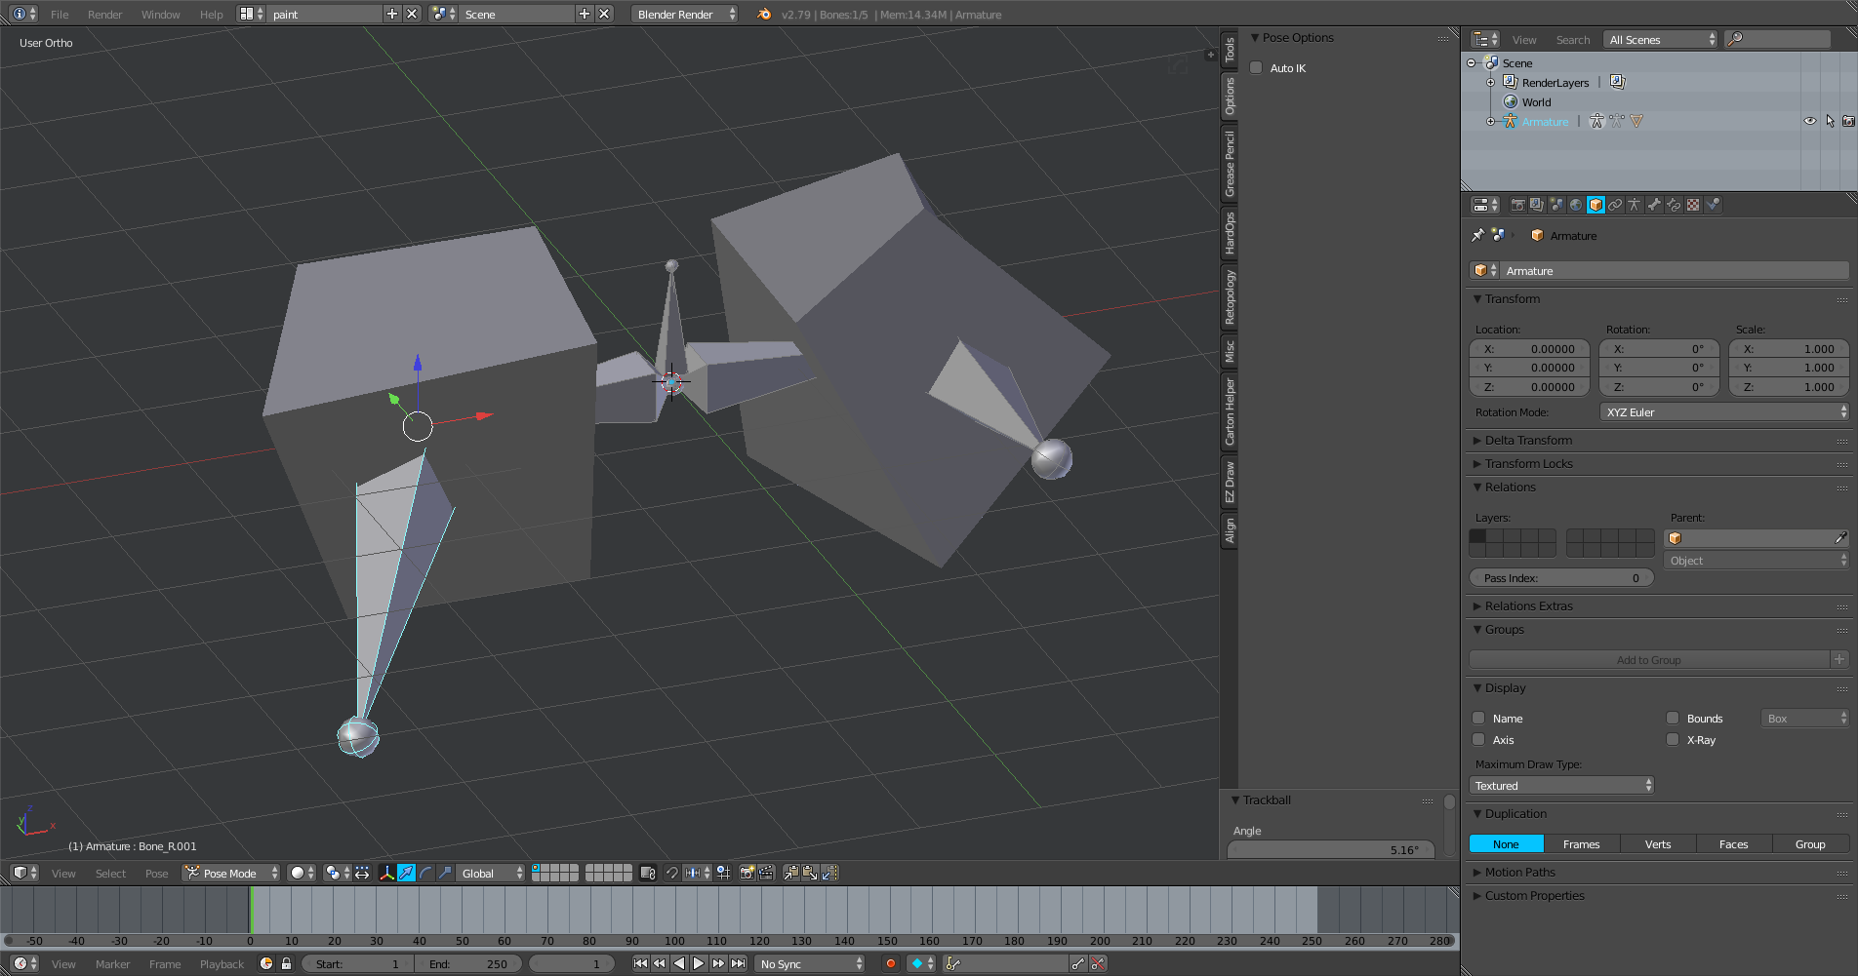Open the Bone properties tab
Screen dimensions: 1858x976
(1654, 205)
